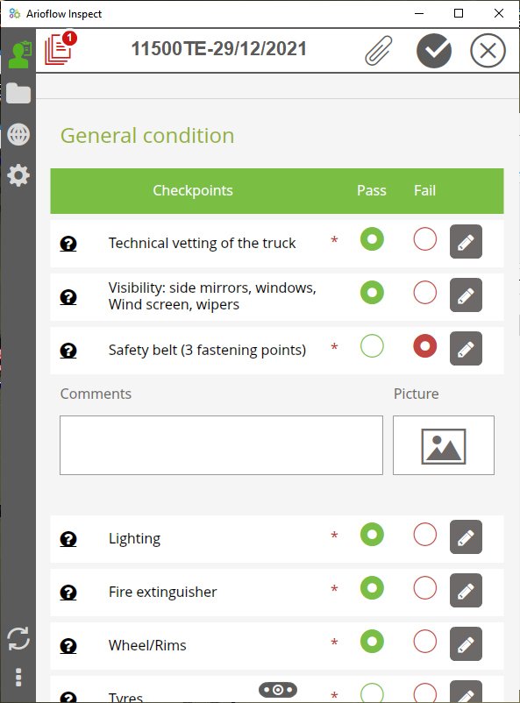Mark Safety belt as Pass
The image size is (520, 703).
point(372,346)
